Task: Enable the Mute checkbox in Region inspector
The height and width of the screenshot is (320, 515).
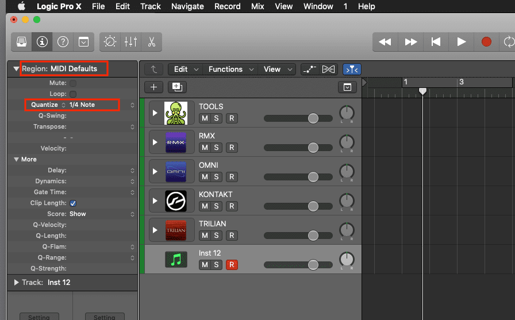Action: (73, 83)
